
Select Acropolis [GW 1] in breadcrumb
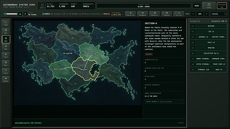pyautogui.click(x=61, y=14)
